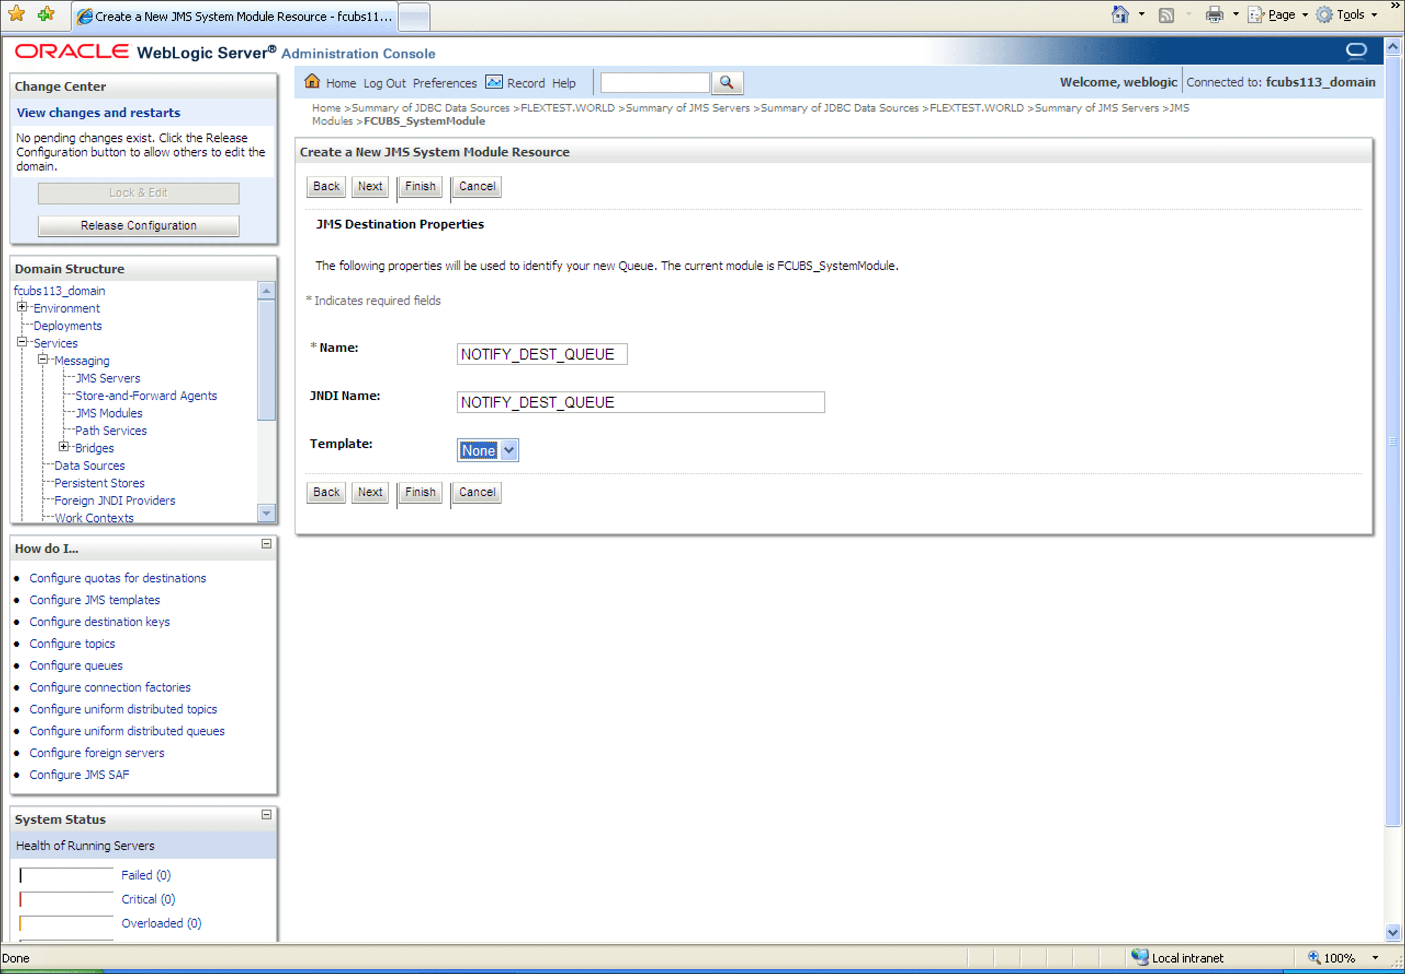Click the browser Print icon

(1214, 15)
